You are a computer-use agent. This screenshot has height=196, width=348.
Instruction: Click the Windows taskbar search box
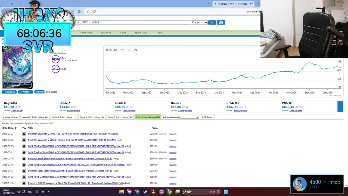pos(201,192)
